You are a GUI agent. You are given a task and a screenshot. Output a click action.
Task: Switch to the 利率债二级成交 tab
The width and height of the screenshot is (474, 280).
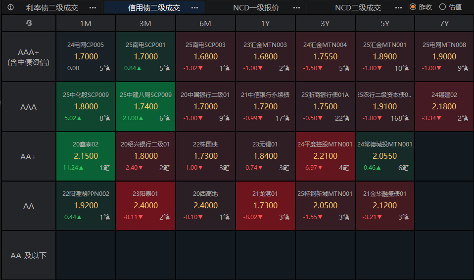(x=52, y=7)
